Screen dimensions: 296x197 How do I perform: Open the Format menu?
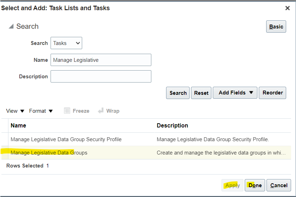pyautogui.click(x=41, y=111)
